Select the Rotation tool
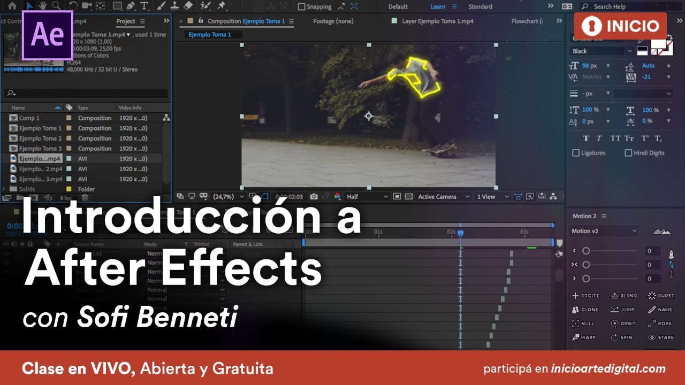 pyautogui.click(x=73, y=6)
